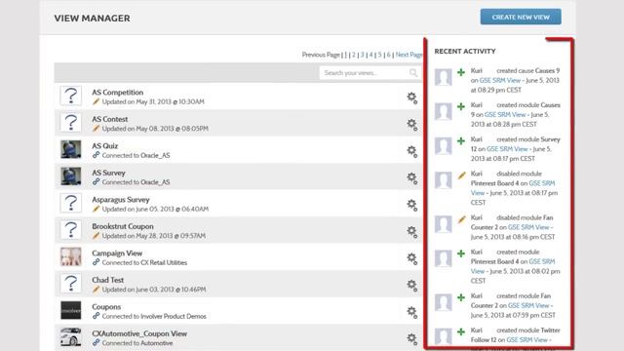
Task: Click link icon for Coupons connection
Action: (96, 316)
